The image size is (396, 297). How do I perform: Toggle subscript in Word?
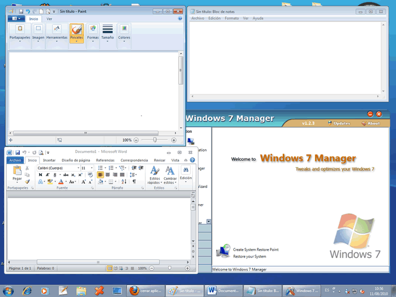click(73, 175)
